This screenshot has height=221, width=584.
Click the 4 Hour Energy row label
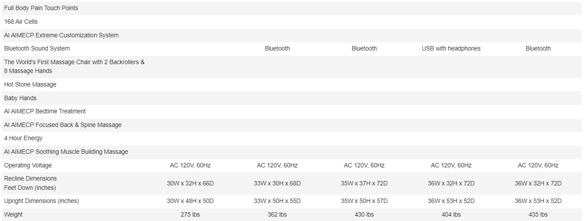(x=23, y=138)
